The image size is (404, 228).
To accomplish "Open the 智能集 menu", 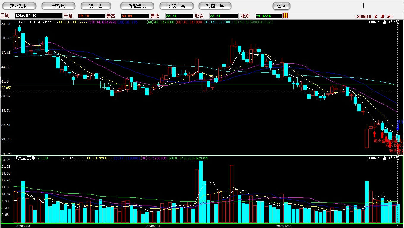I will click(x=58, y=6).
